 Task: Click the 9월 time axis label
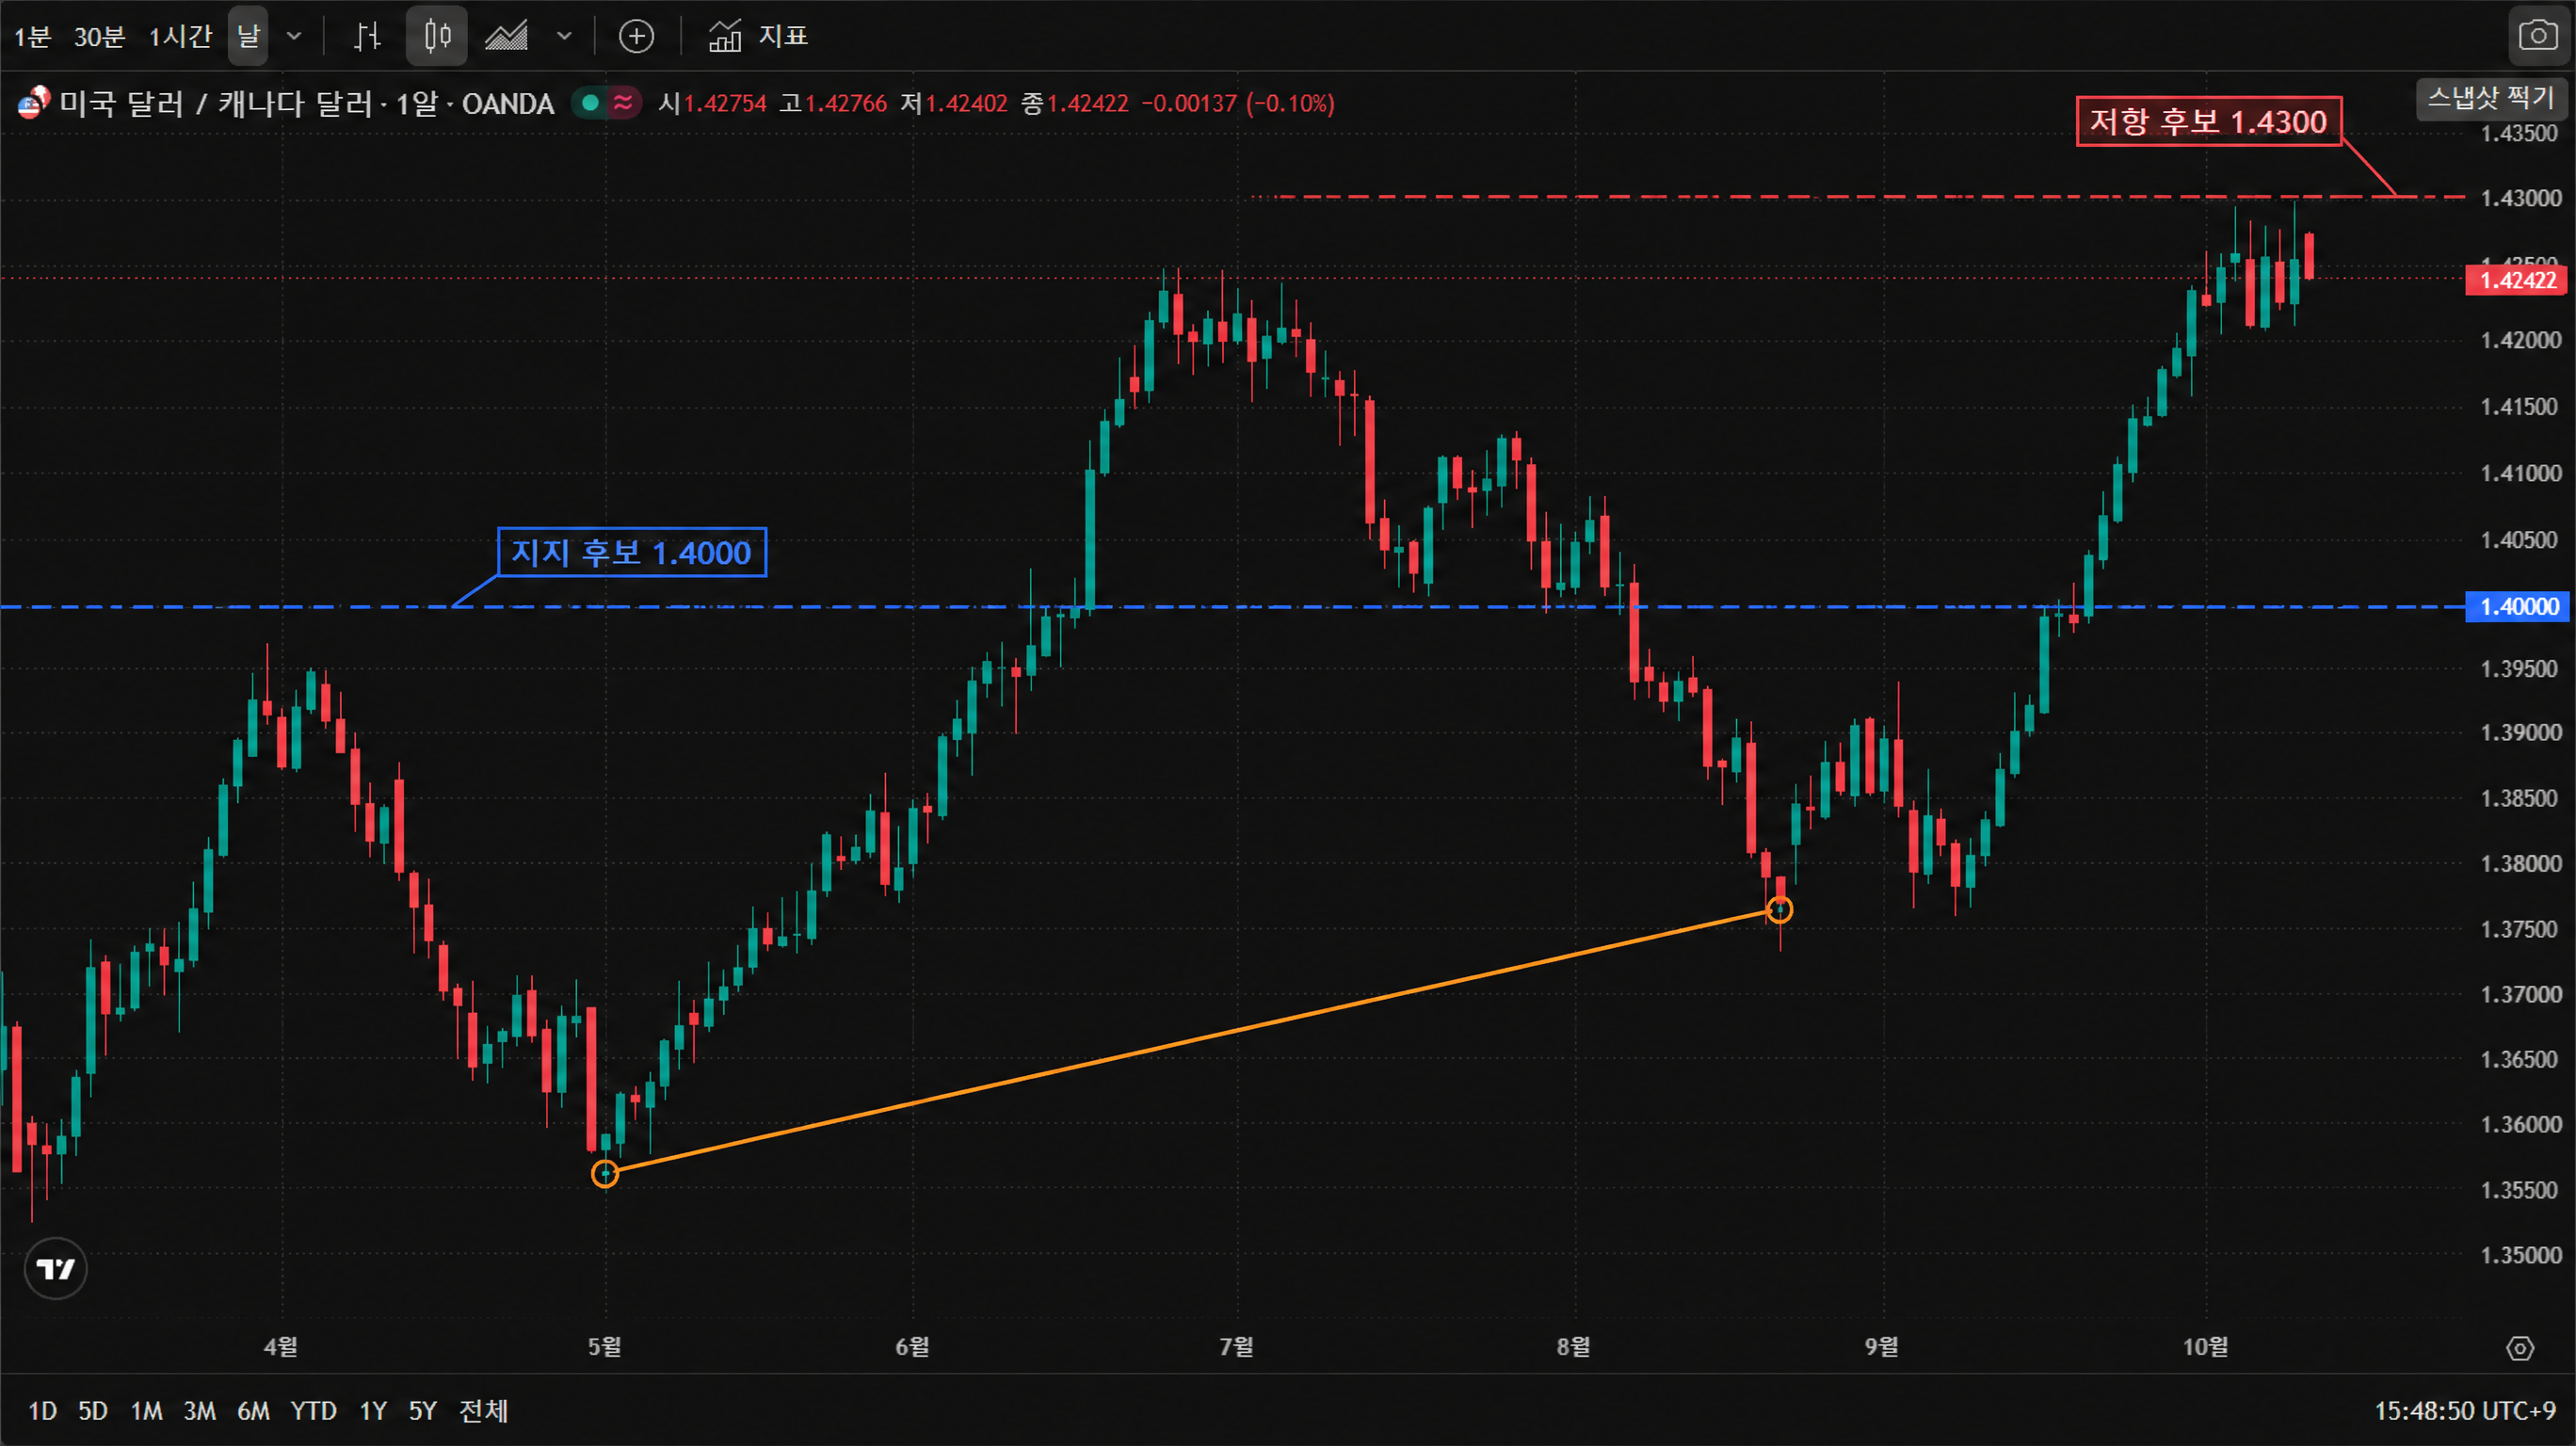coord(1881,1347)
